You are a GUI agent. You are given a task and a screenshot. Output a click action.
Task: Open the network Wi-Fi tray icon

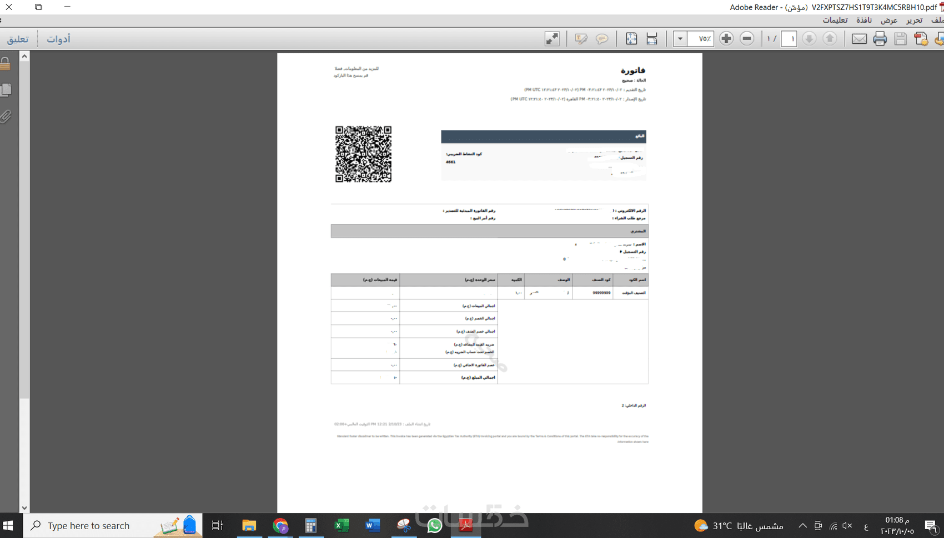point(833,525)
